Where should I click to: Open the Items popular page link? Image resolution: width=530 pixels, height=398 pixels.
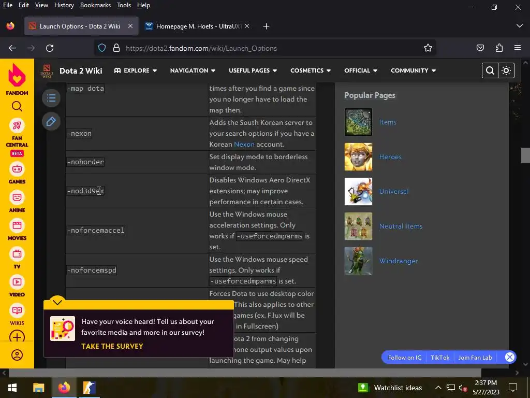click(387, 122)
